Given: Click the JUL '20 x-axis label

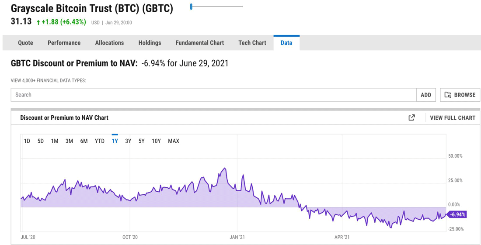Looking at the screenshot, I should tap(28, 237).
